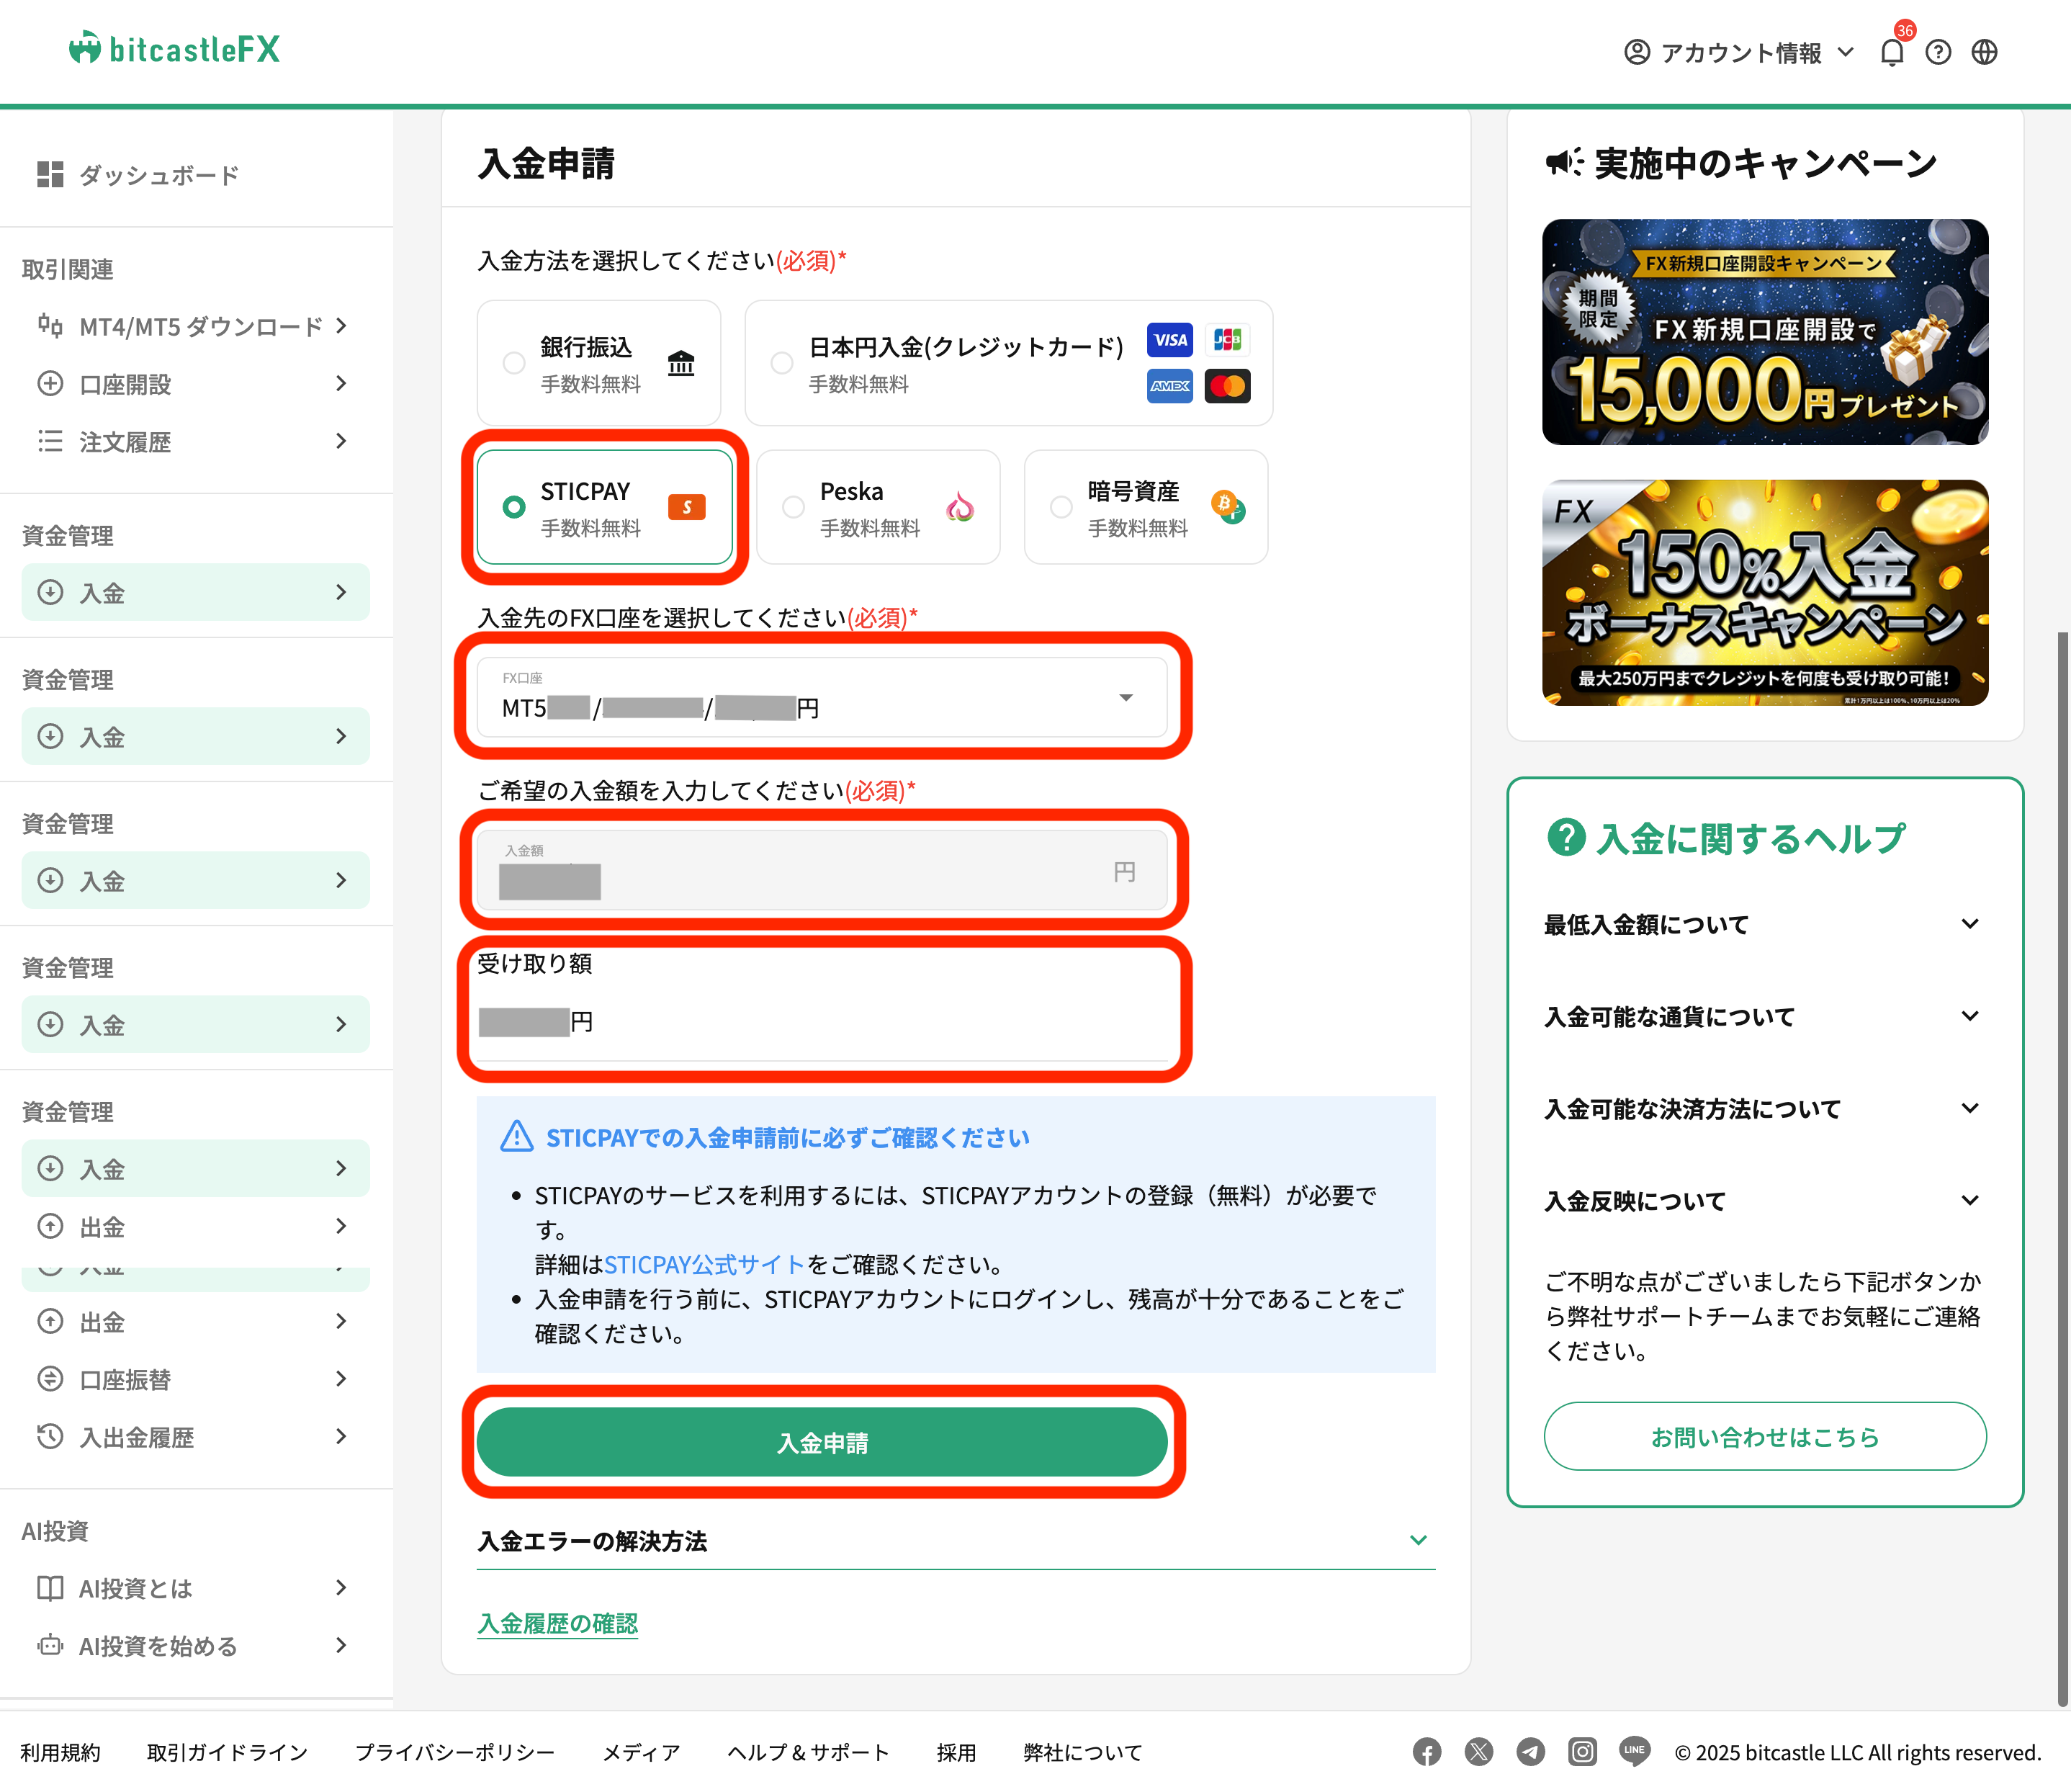Screen dimensions: 2071x1792
Task: Click the bank building icon
Action: coord(680,362)
